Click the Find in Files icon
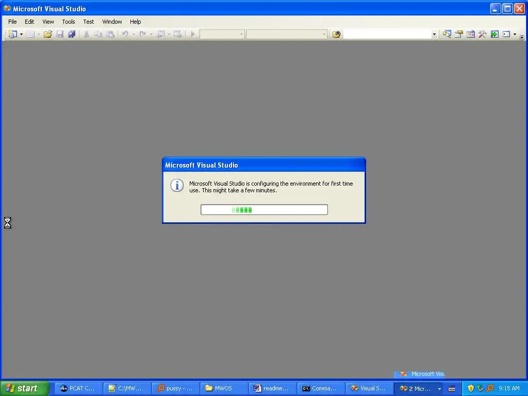 click(x=336, y=34)
